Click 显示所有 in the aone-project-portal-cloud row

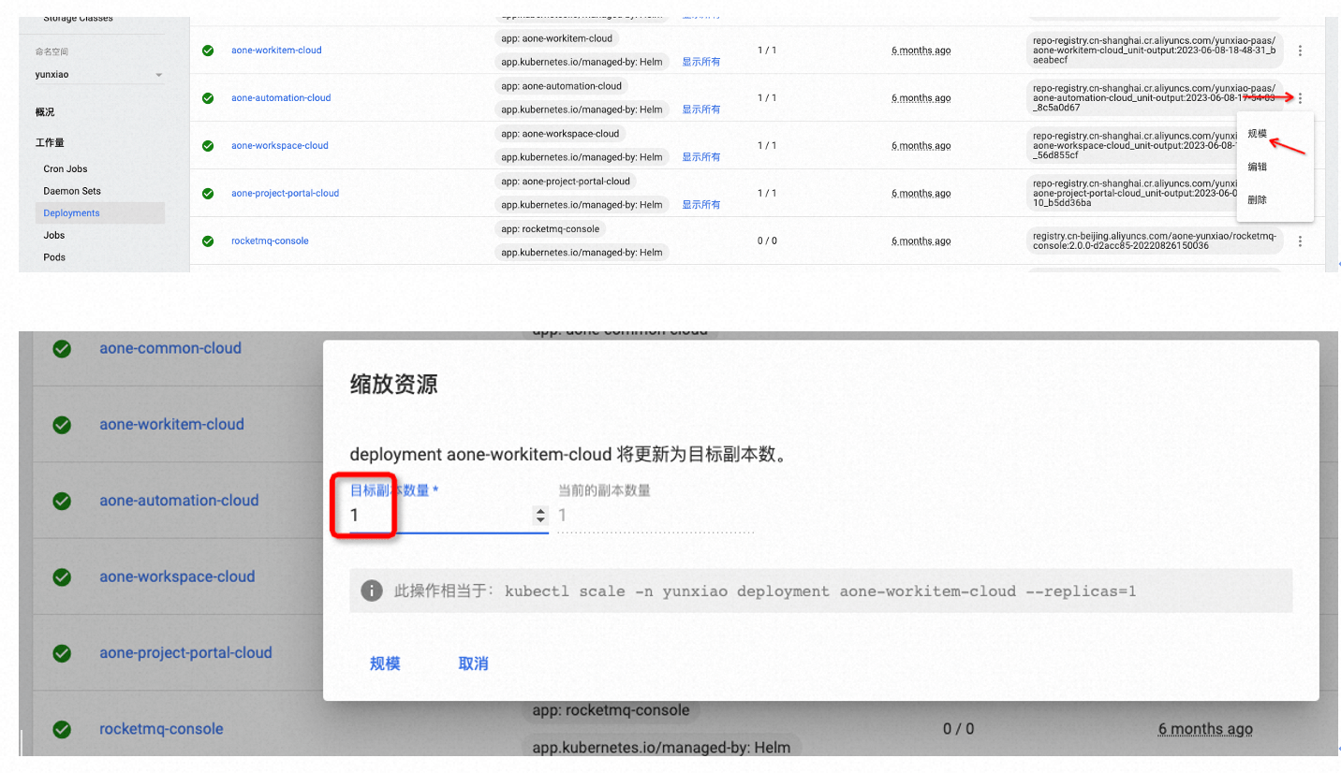pos(701,205)
